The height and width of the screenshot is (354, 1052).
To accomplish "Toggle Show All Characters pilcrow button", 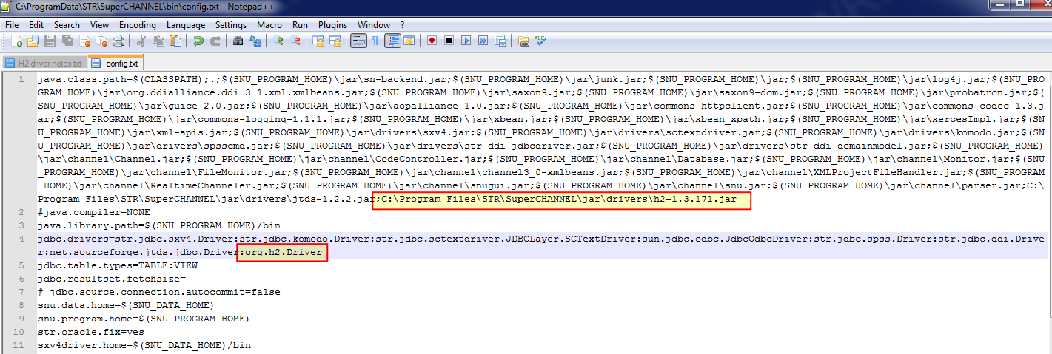I will click(x=375, y=41).
